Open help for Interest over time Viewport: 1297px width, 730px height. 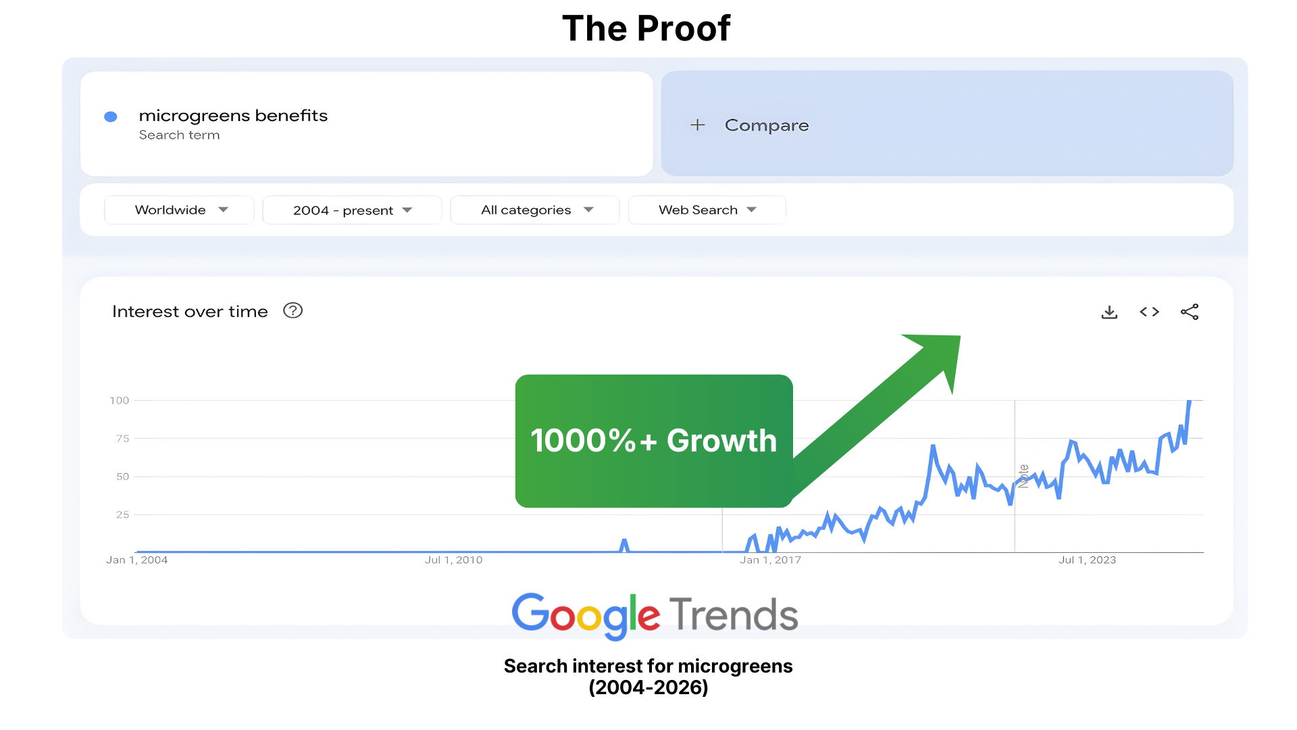[x=293, y=310]
